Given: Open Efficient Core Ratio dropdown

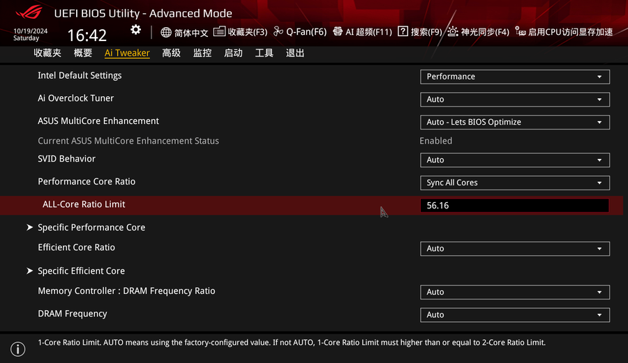Looking at the screenshot, I should click(x=515, y=249).
